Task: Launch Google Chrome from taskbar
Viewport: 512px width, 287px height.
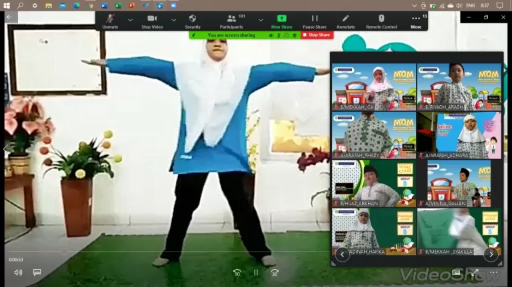Action: 90,5
